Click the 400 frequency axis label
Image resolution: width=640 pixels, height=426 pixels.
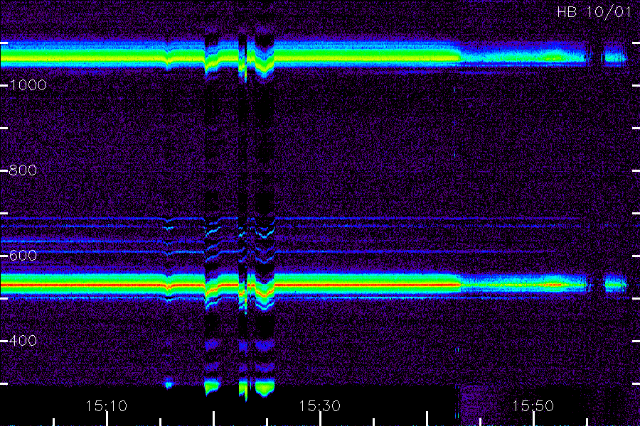click(x=23, y=340)
